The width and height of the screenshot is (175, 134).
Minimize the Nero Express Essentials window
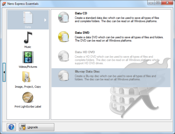(151, 3)
